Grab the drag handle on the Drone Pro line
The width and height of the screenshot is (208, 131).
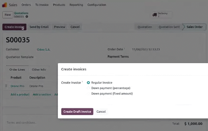(x=6, y=86)
